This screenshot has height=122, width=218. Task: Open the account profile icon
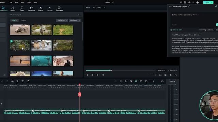198,2
